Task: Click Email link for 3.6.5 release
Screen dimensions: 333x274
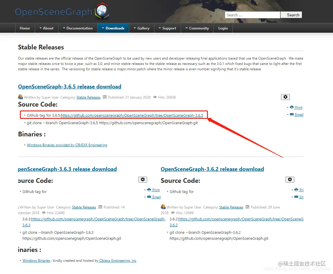Action: [299, 115]
